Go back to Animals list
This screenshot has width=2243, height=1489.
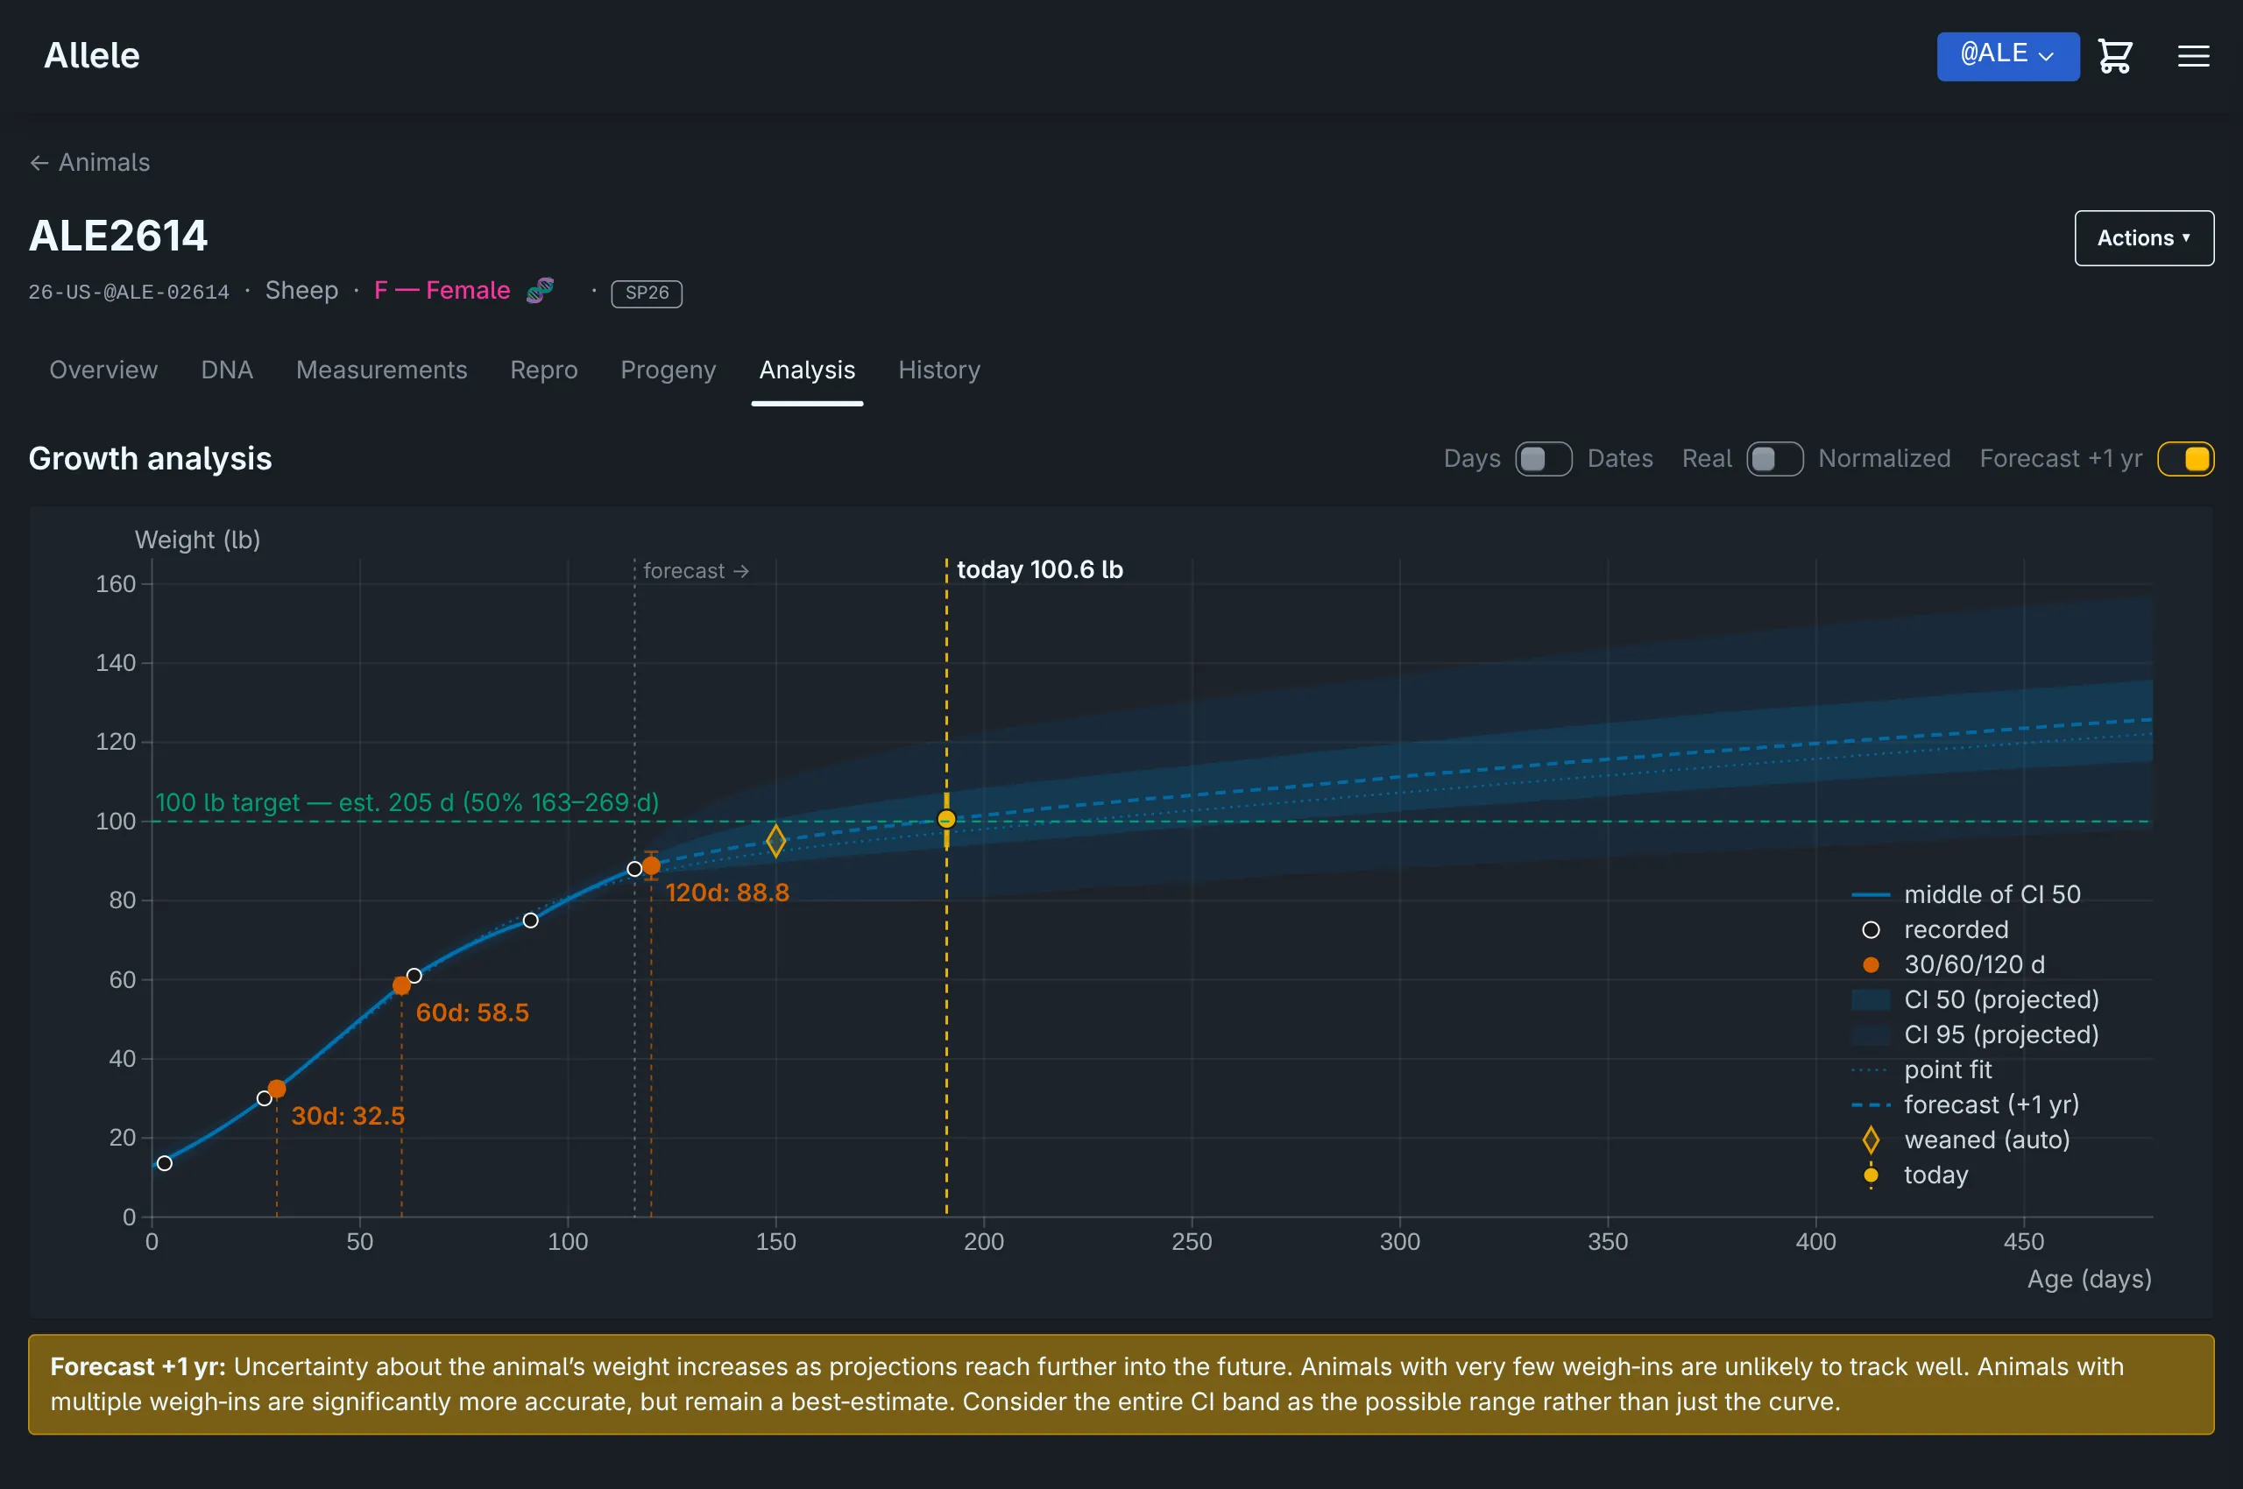click(x=89, y=162)
